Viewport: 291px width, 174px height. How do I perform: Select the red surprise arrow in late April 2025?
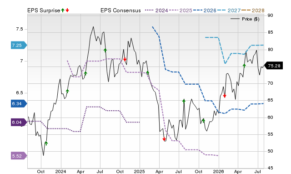pyautogui.click(x=164, y=139)
